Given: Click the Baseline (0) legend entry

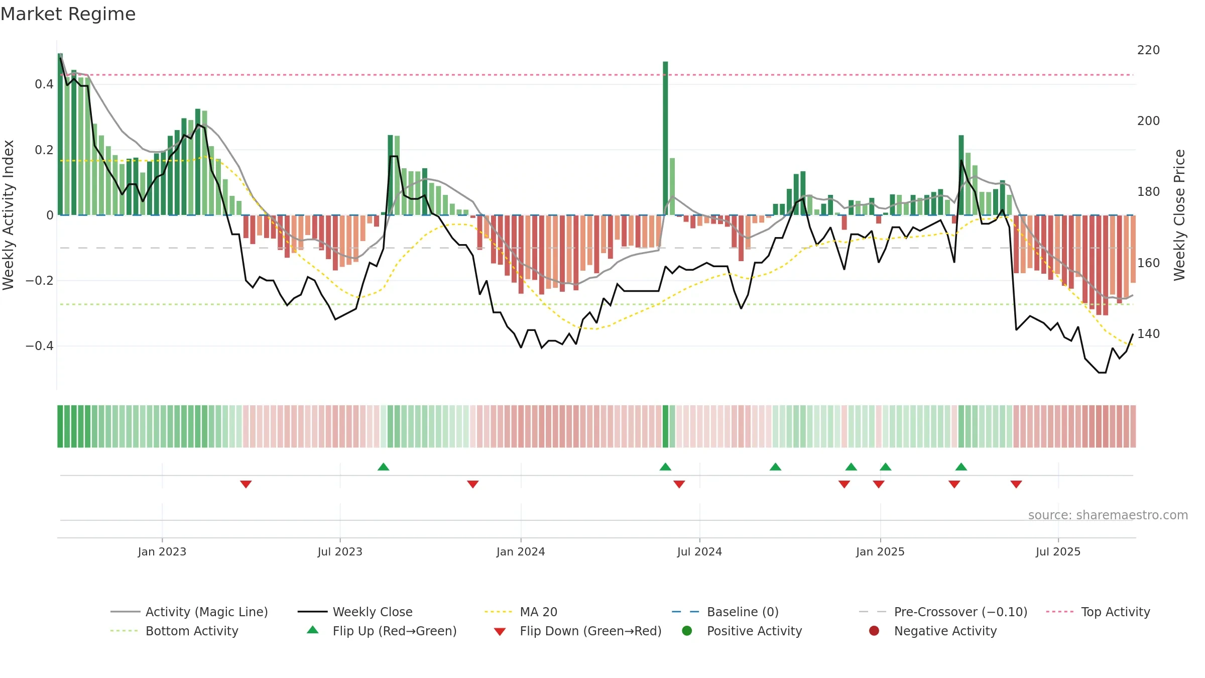Looking at the screenshot, I should [x=725, y=612].
